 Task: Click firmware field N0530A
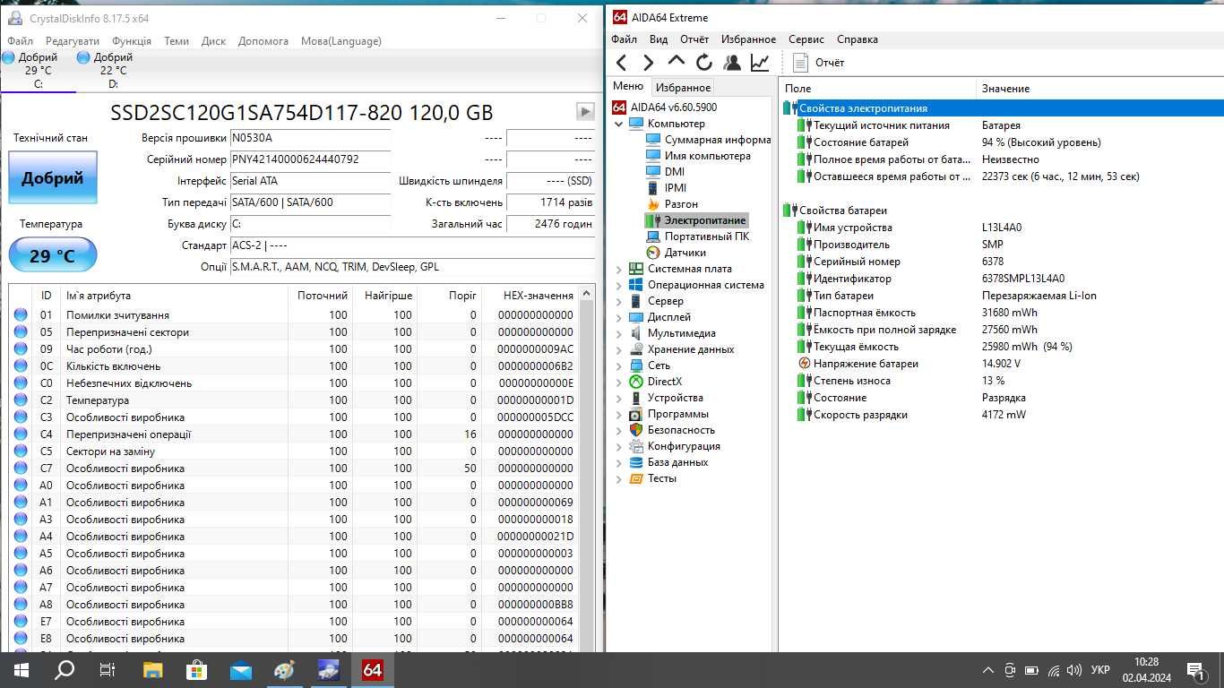310,138
